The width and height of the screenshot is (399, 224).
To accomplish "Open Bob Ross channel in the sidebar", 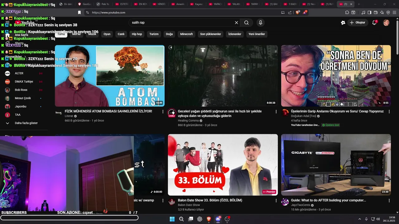I will (x=24, y=90).
